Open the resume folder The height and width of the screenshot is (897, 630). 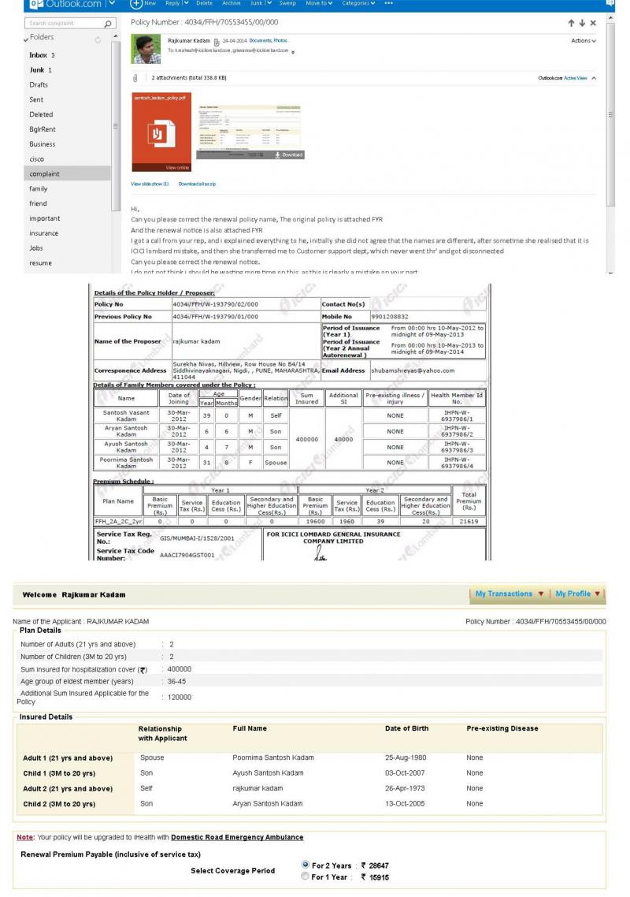coord(41,263)
